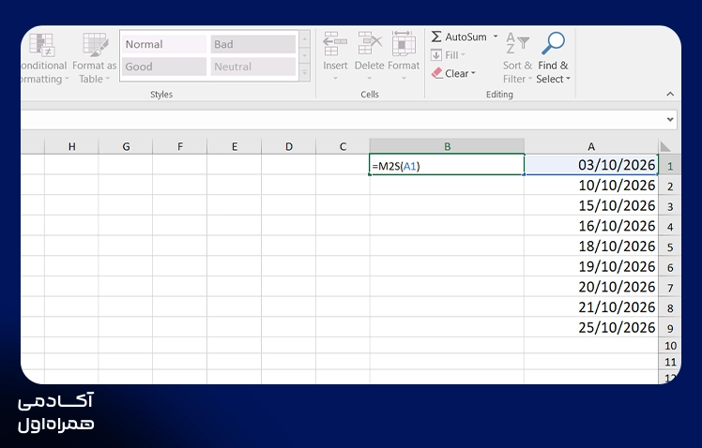Select column D header
The height and width of the screenshot is (448, 702).
point(289,146)
